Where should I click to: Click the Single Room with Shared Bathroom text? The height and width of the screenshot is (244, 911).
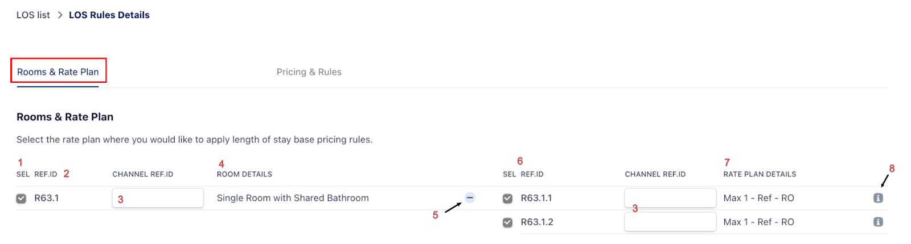click(293, 198)
